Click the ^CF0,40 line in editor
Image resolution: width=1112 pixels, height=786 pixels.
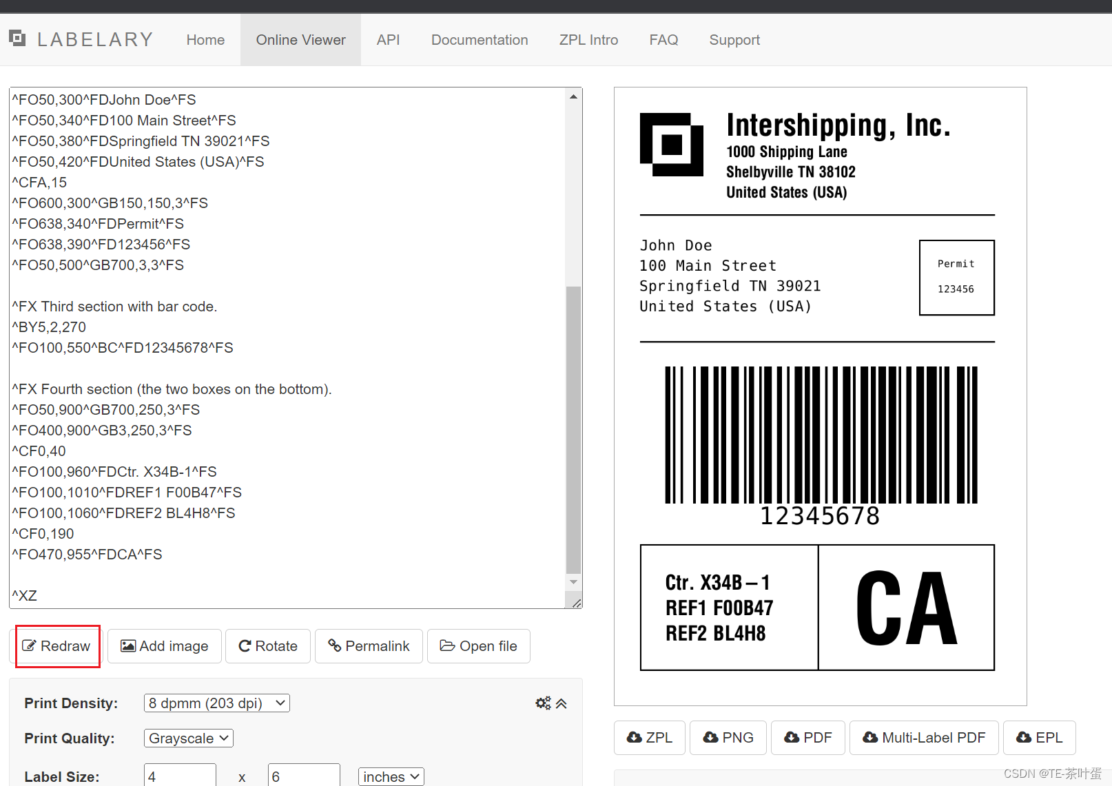click(x=39, y=451)
